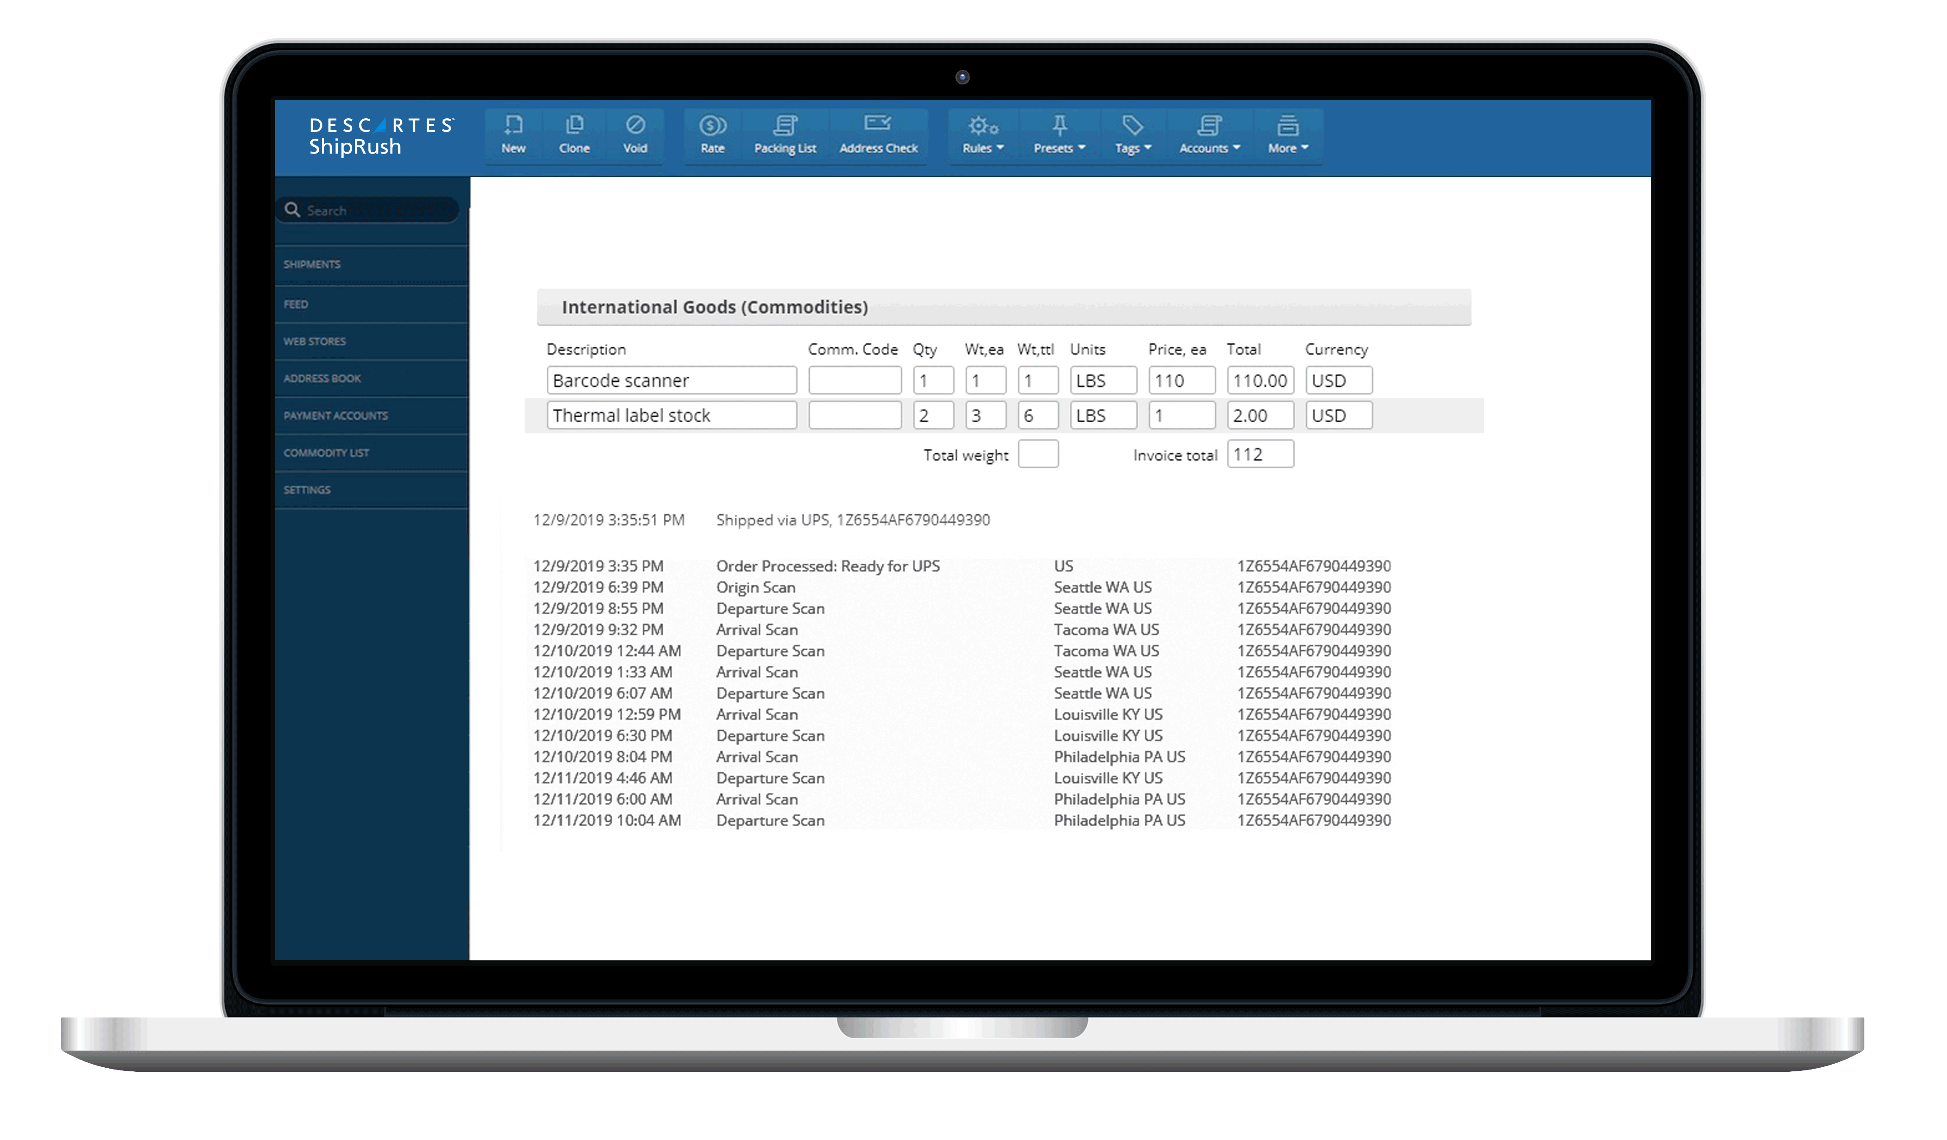The width and height of the screenshot is (1947, 1140).
Task: Click Qty field of Thermal label stock row
Action: (x=933, y=415)
